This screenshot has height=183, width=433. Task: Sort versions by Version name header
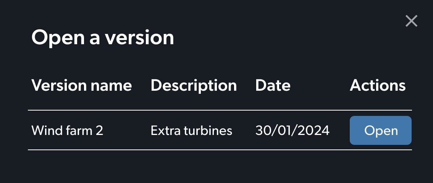pyautogui.click(x=81, y=85)
